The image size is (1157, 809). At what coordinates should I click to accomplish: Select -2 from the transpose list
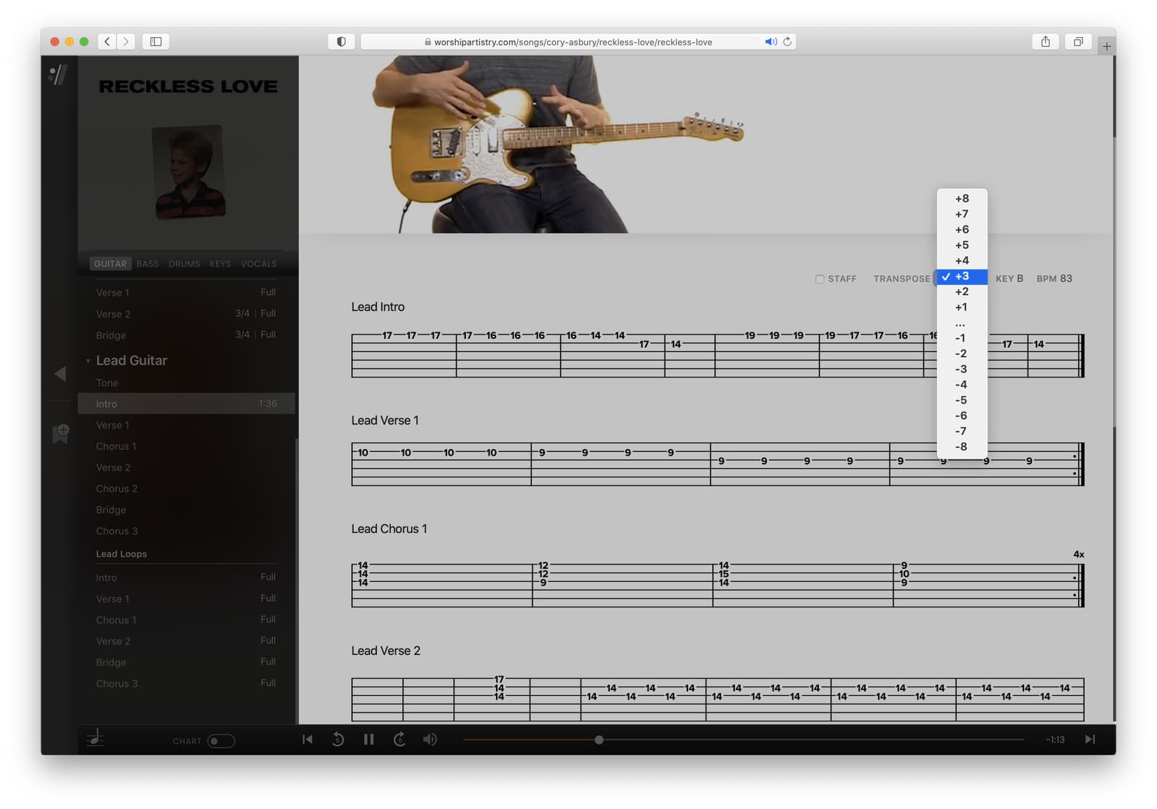coord(961,353)
